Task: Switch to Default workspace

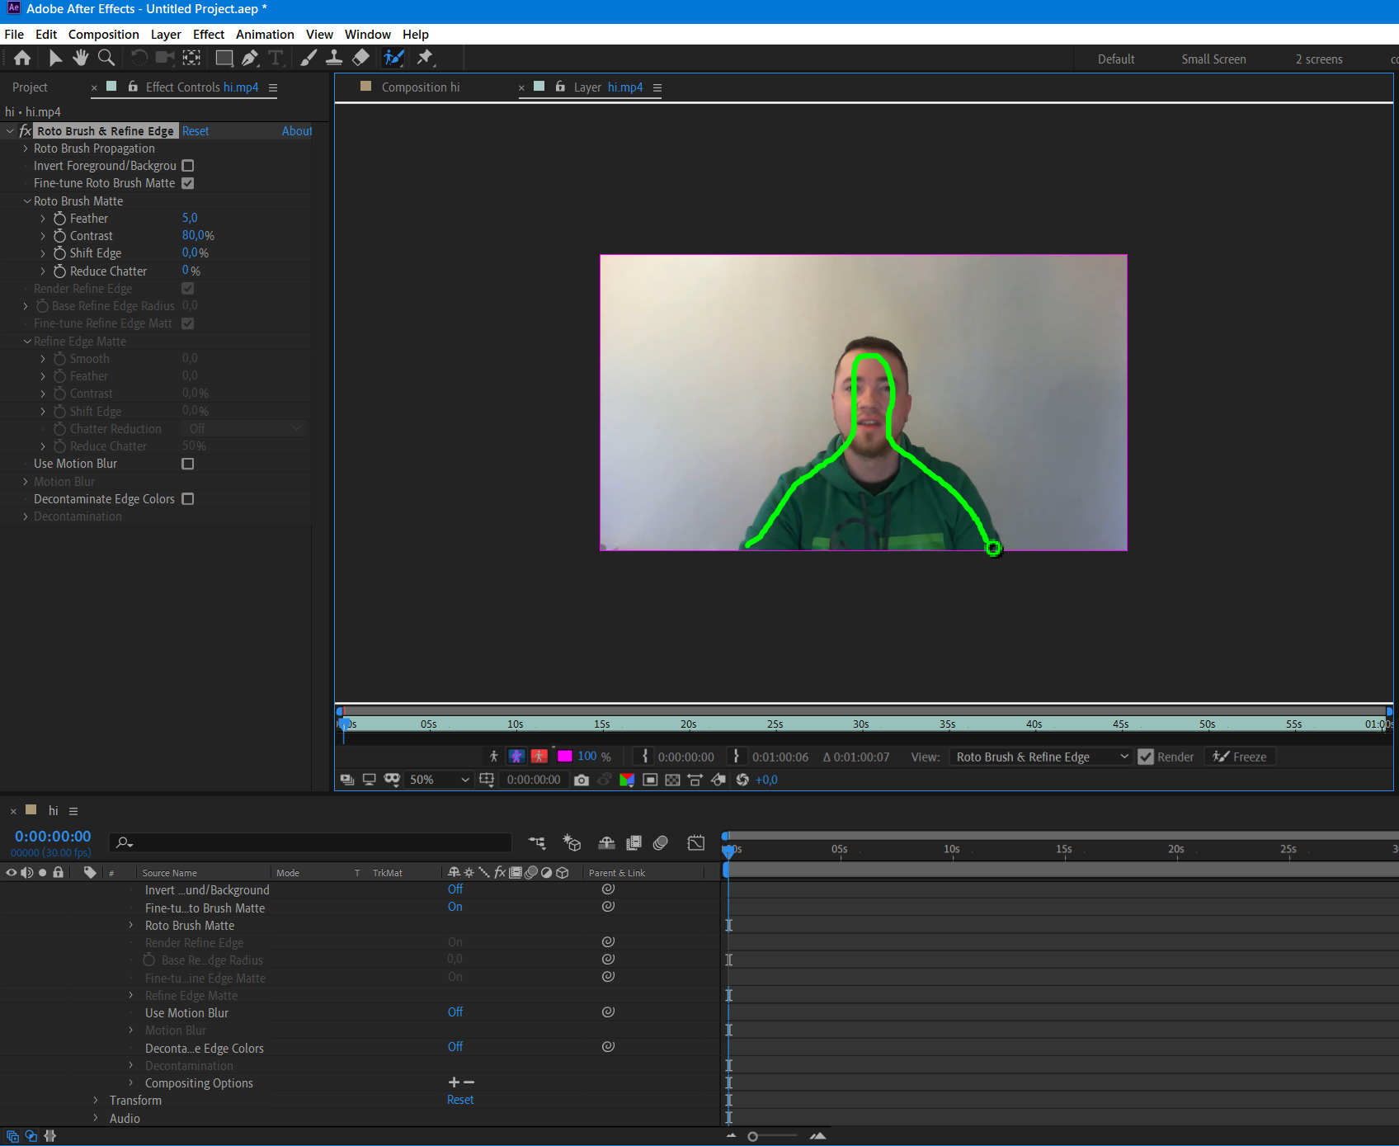Action: click(x=1116, y=59)
